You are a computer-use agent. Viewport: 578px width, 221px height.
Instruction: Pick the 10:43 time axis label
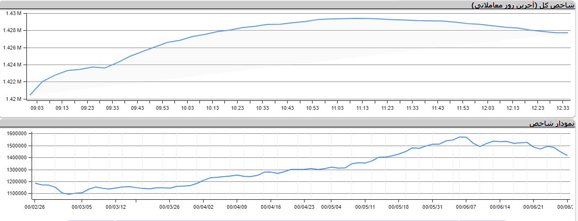point(288,108)
